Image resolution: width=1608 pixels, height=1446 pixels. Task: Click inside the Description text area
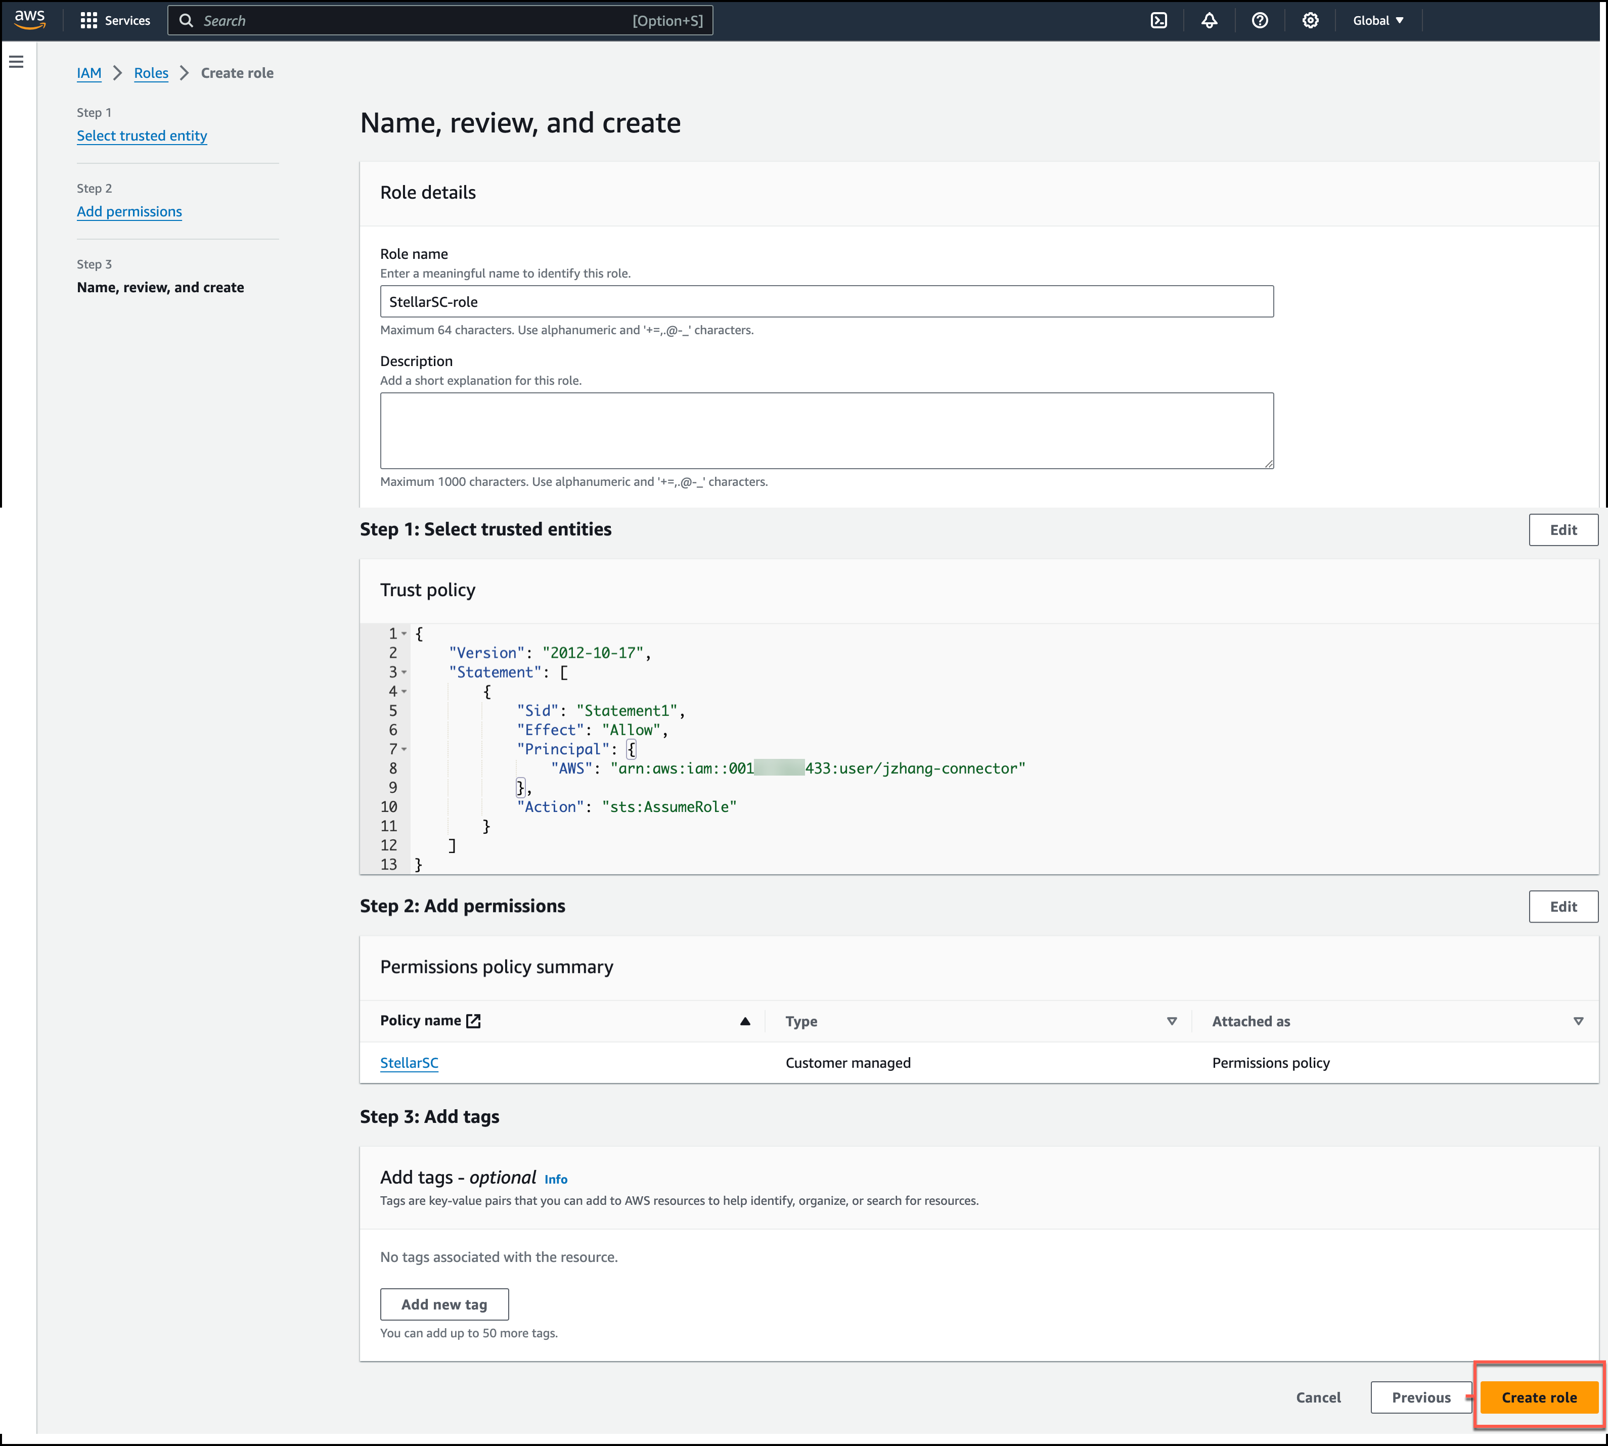826,430
